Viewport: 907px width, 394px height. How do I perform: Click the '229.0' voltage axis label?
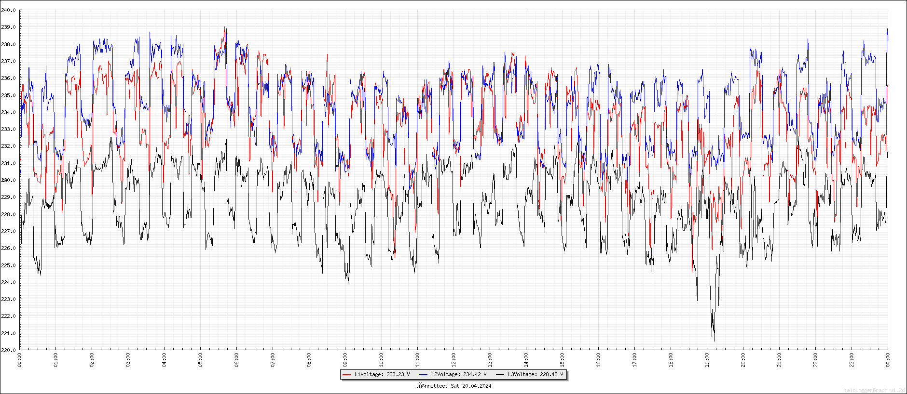8,197
